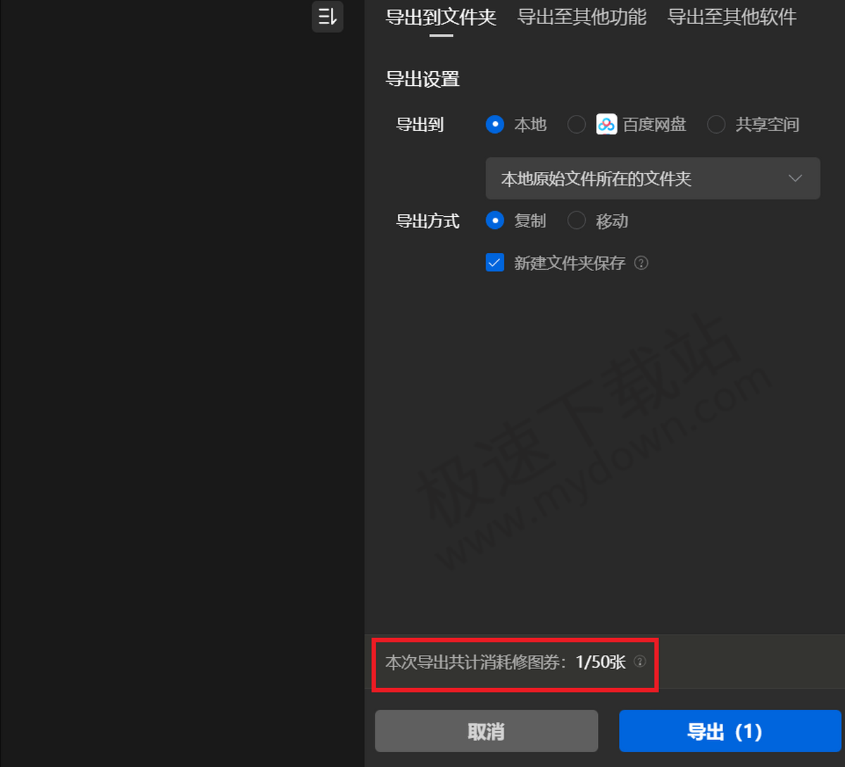Click inside the highlighted 本次导出 status bar
The image size is (845, 767).
[x=514, y=662]
